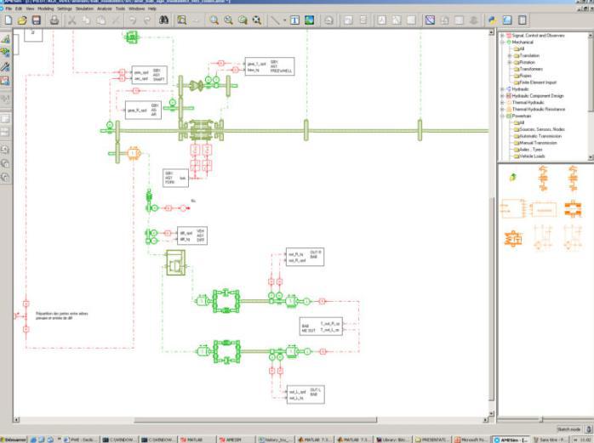Click the vertical scrollbar of sketch canvas

pos(491,298)
